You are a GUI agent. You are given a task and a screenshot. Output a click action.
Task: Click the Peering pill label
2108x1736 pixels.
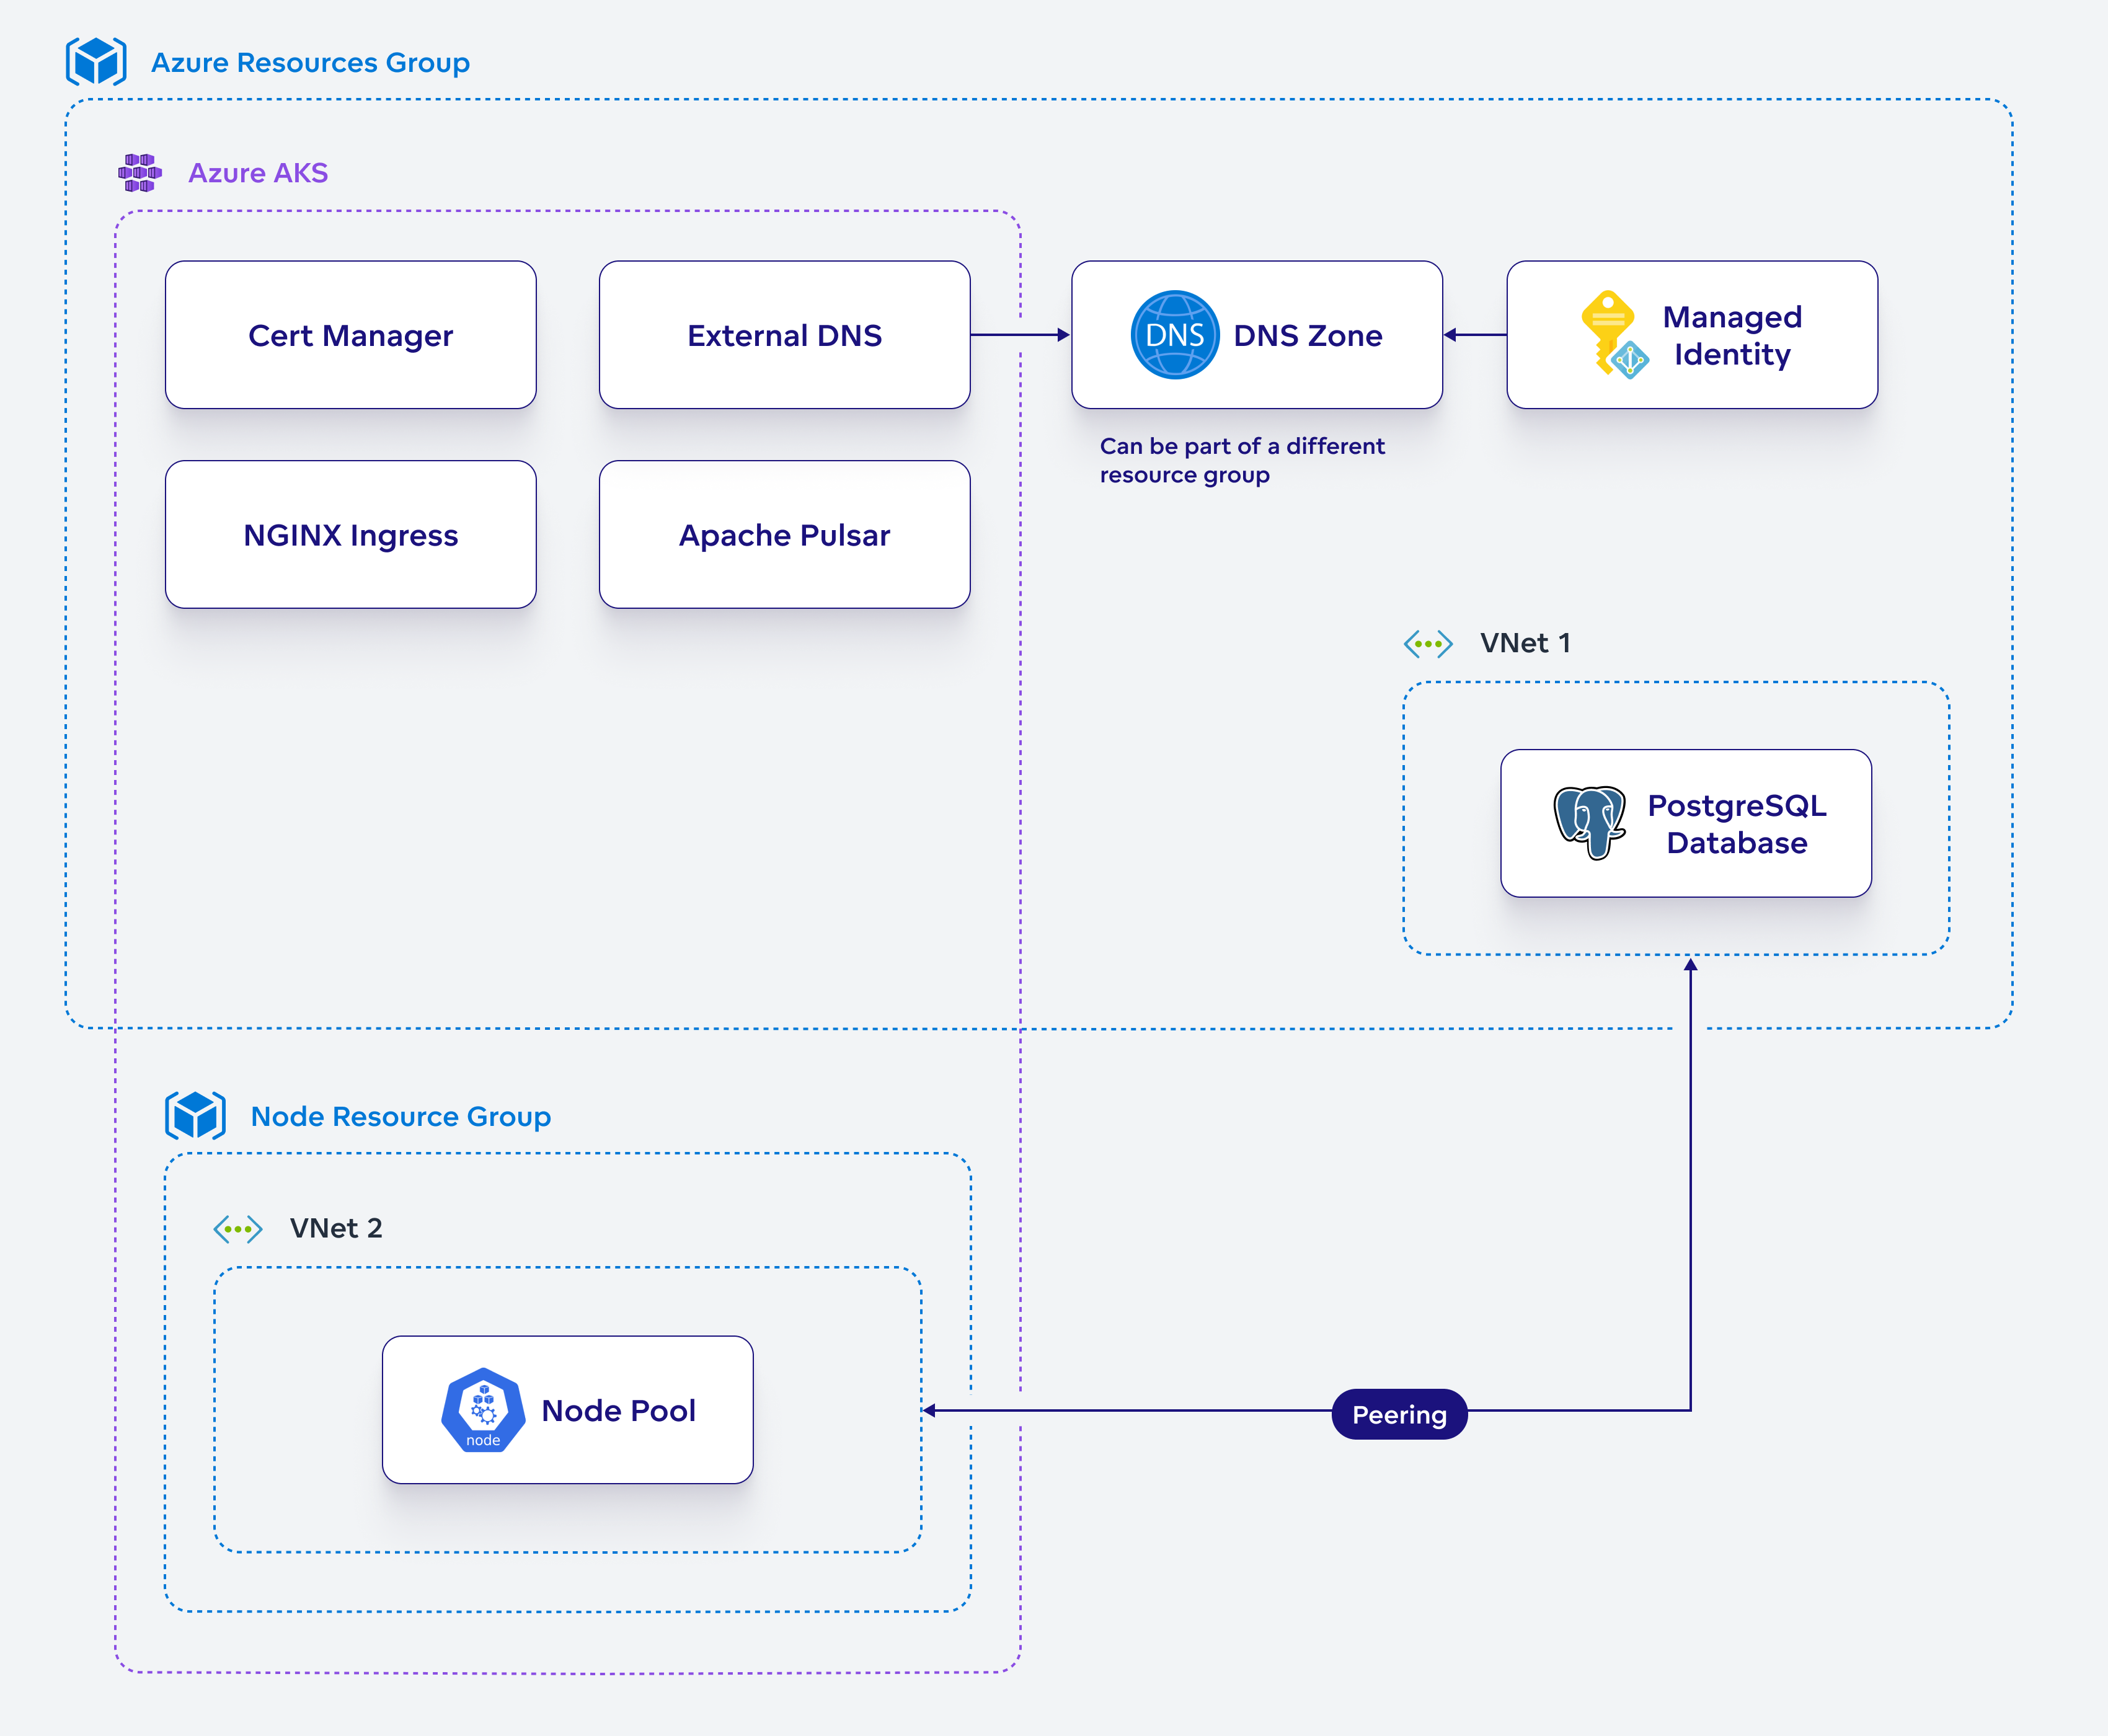[x=1400, y=1414]
